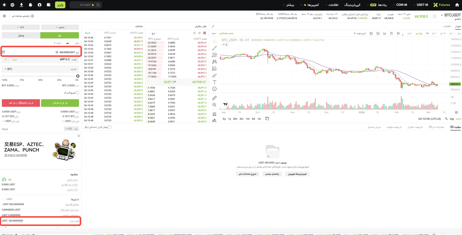
Task: Select the text annotation tool on chart
Action: (214, 82)
